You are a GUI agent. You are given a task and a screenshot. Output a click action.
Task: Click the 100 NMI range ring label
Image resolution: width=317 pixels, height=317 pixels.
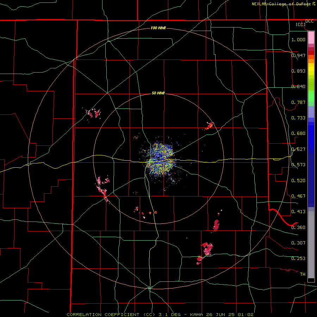pyautogui.click(x=158, y=28)
